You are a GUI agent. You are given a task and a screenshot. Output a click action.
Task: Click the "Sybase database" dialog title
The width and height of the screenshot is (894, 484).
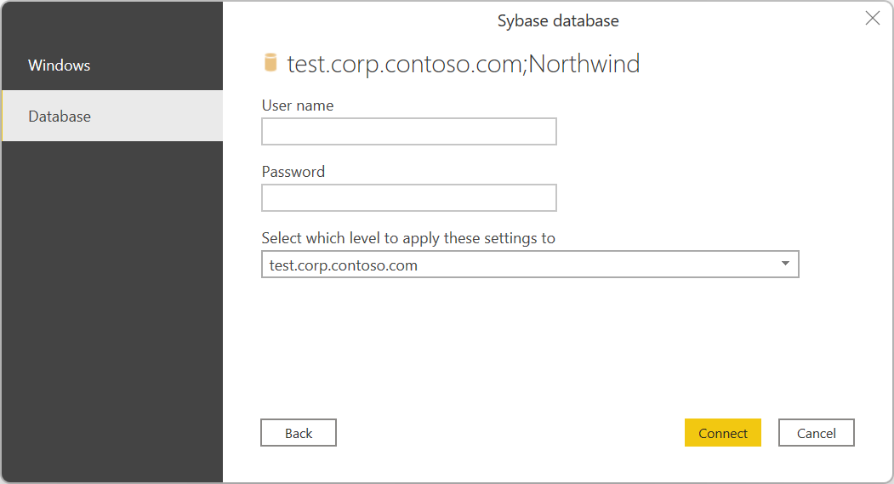558,20
